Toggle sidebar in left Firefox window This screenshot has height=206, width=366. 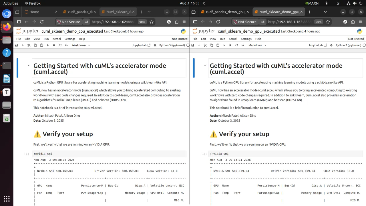pos(19,22)
